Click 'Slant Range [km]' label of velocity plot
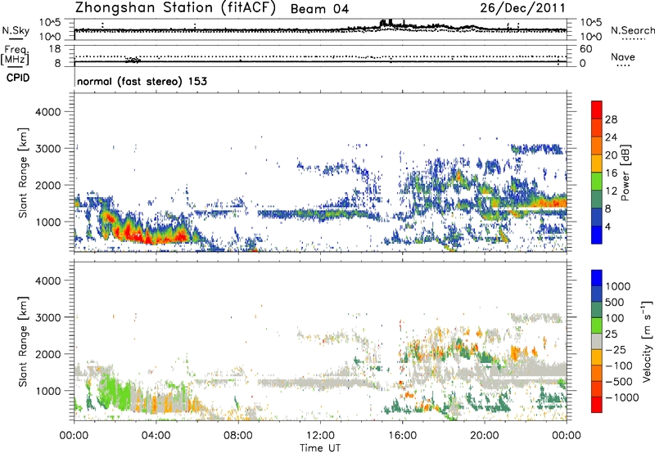 coord(23,341)
